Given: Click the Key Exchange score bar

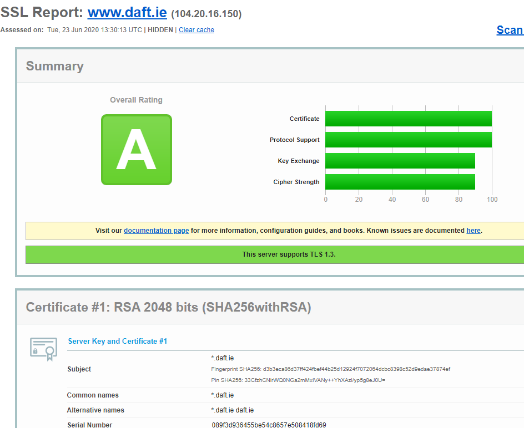Looking at the screenshot, I should point(400,161).
